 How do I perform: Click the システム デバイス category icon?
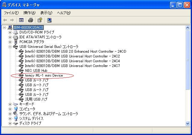16,119
